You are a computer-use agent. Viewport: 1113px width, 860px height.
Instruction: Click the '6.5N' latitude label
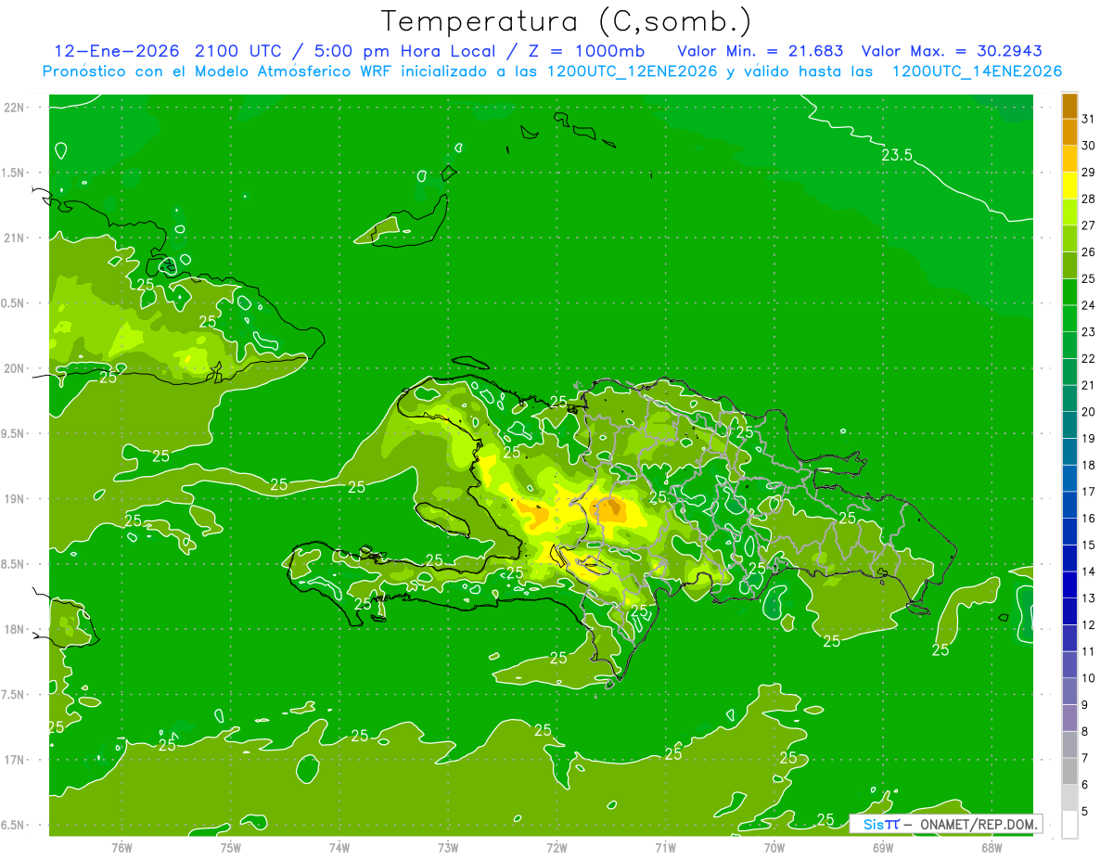pos(14,825)
